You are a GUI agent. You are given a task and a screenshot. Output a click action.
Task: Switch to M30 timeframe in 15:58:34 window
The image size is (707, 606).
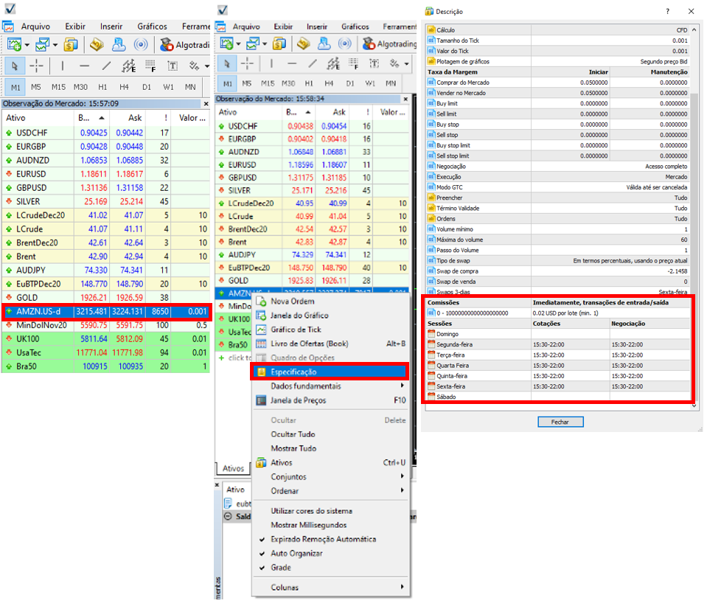288,83
